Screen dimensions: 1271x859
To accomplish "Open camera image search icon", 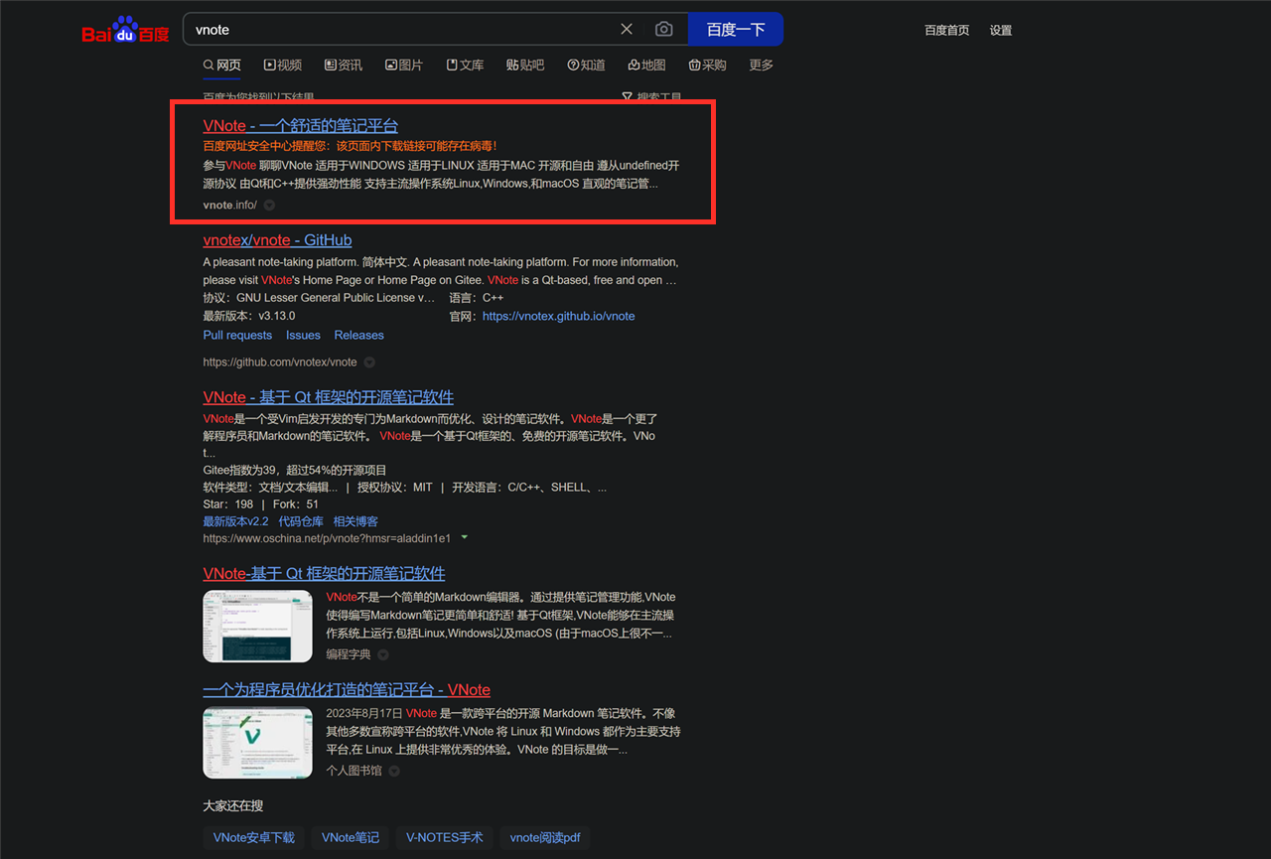I will (x=664, y=30).
